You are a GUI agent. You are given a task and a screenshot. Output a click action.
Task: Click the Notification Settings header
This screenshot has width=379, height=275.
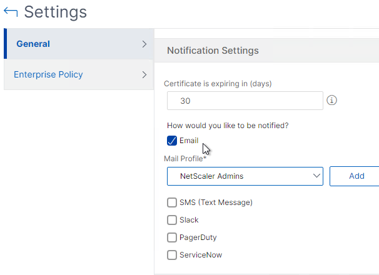tap(213, 51)
